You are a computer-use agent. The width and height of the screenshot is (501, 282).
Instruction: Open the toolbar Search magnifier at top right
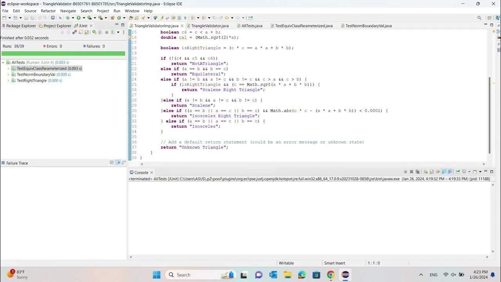click(479, 18)
